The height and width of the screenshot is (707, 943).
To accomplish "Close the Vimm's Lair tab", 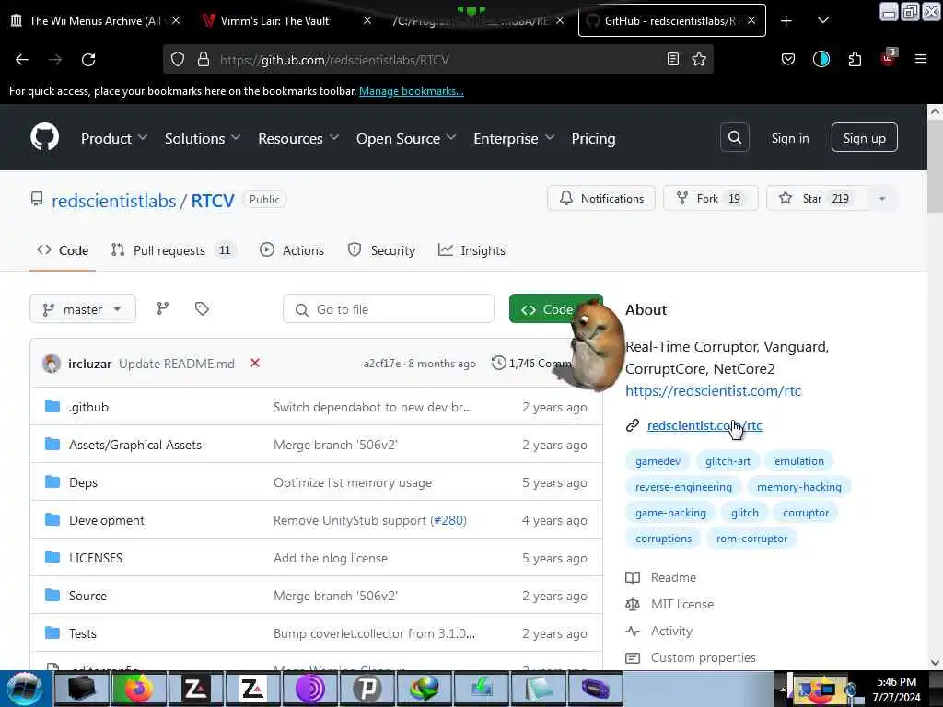I will click(x=367, y=20).
